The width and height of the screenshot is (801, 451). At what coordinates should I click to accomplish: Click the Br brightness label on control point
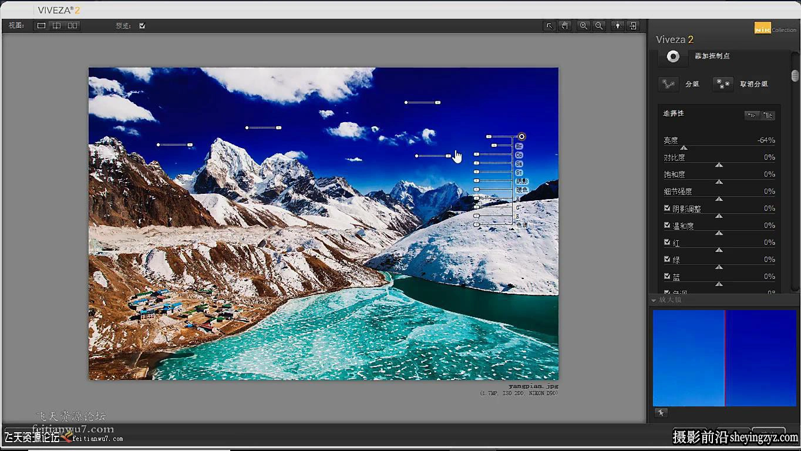coord(519,146)
